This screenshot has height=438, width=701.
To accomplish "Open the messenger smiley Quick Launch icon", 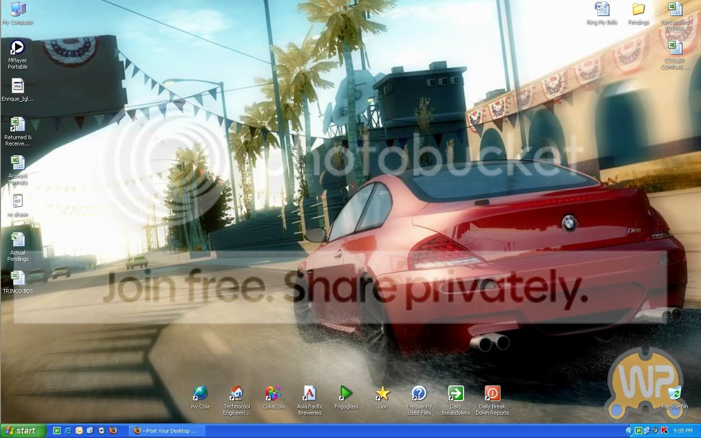I will pyautogui.click(x=79, y=431).
